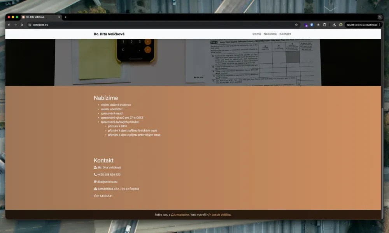Screen dimensions: 389x233
Task: Click the site info icon in address bar
Action: (x=30, y=25)
